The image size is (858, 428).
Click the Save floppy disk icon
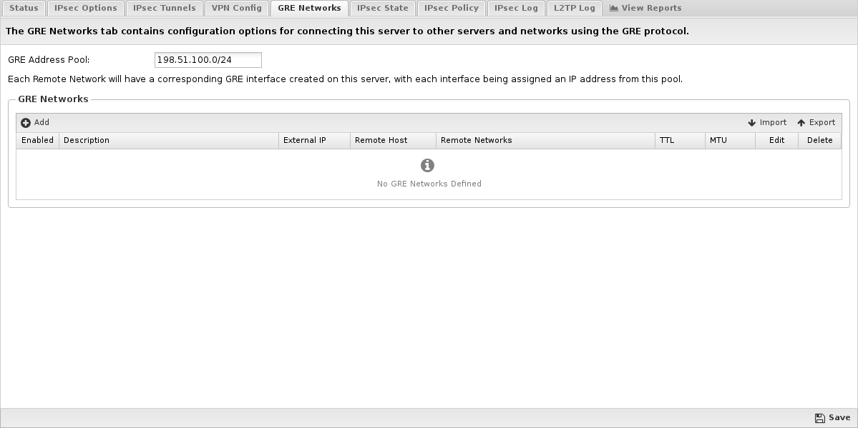point(820,418)
